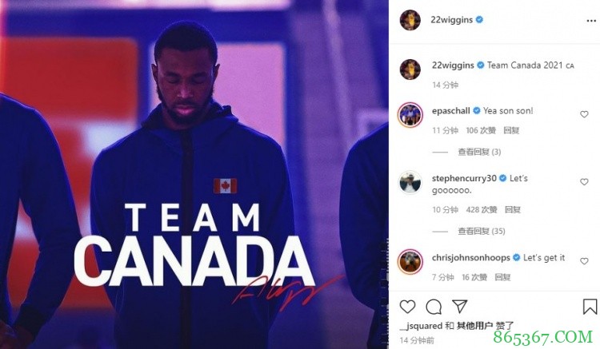Image resolution: width=600 pixels, height=349 pixels.
Task: Save the post with the bookmark icon
Action: (x=590, y=307)
